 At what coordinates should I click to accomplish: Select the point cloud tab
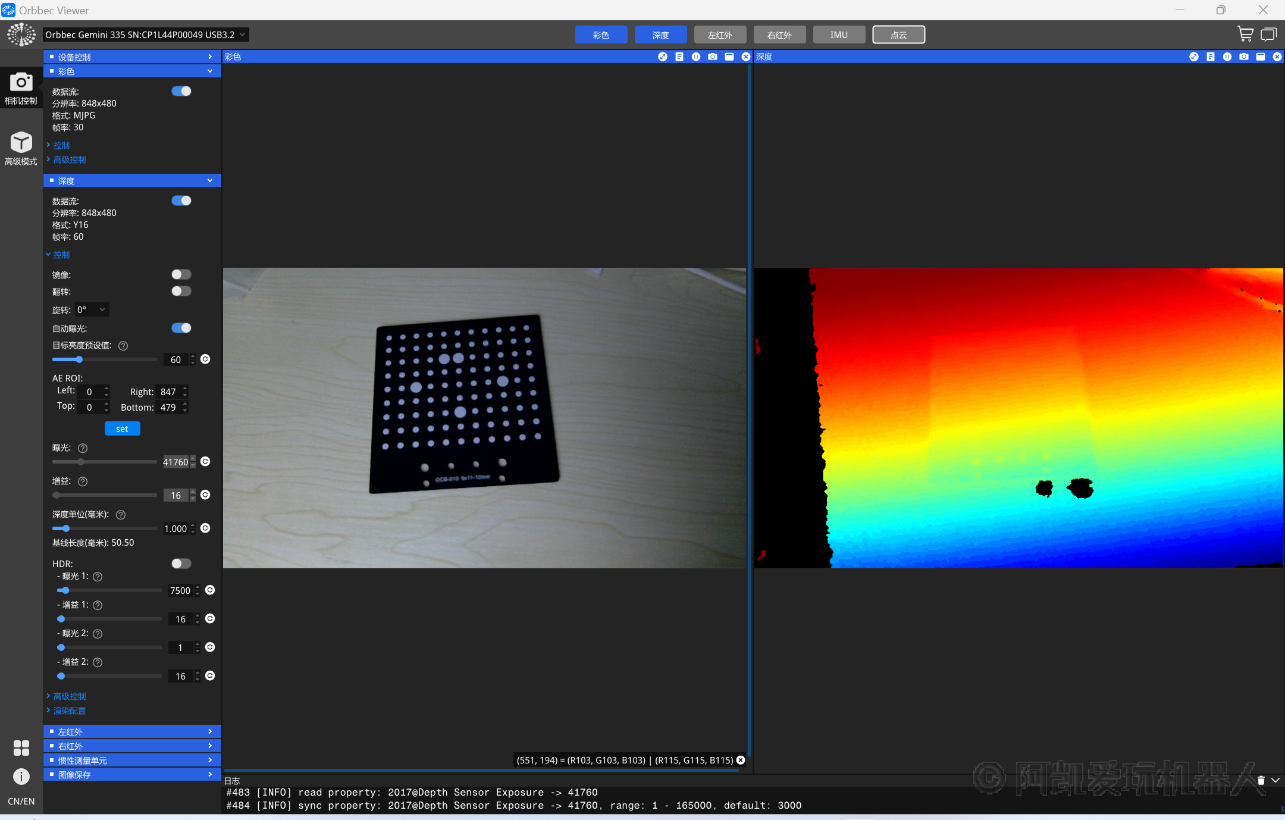tap(898, 35)
